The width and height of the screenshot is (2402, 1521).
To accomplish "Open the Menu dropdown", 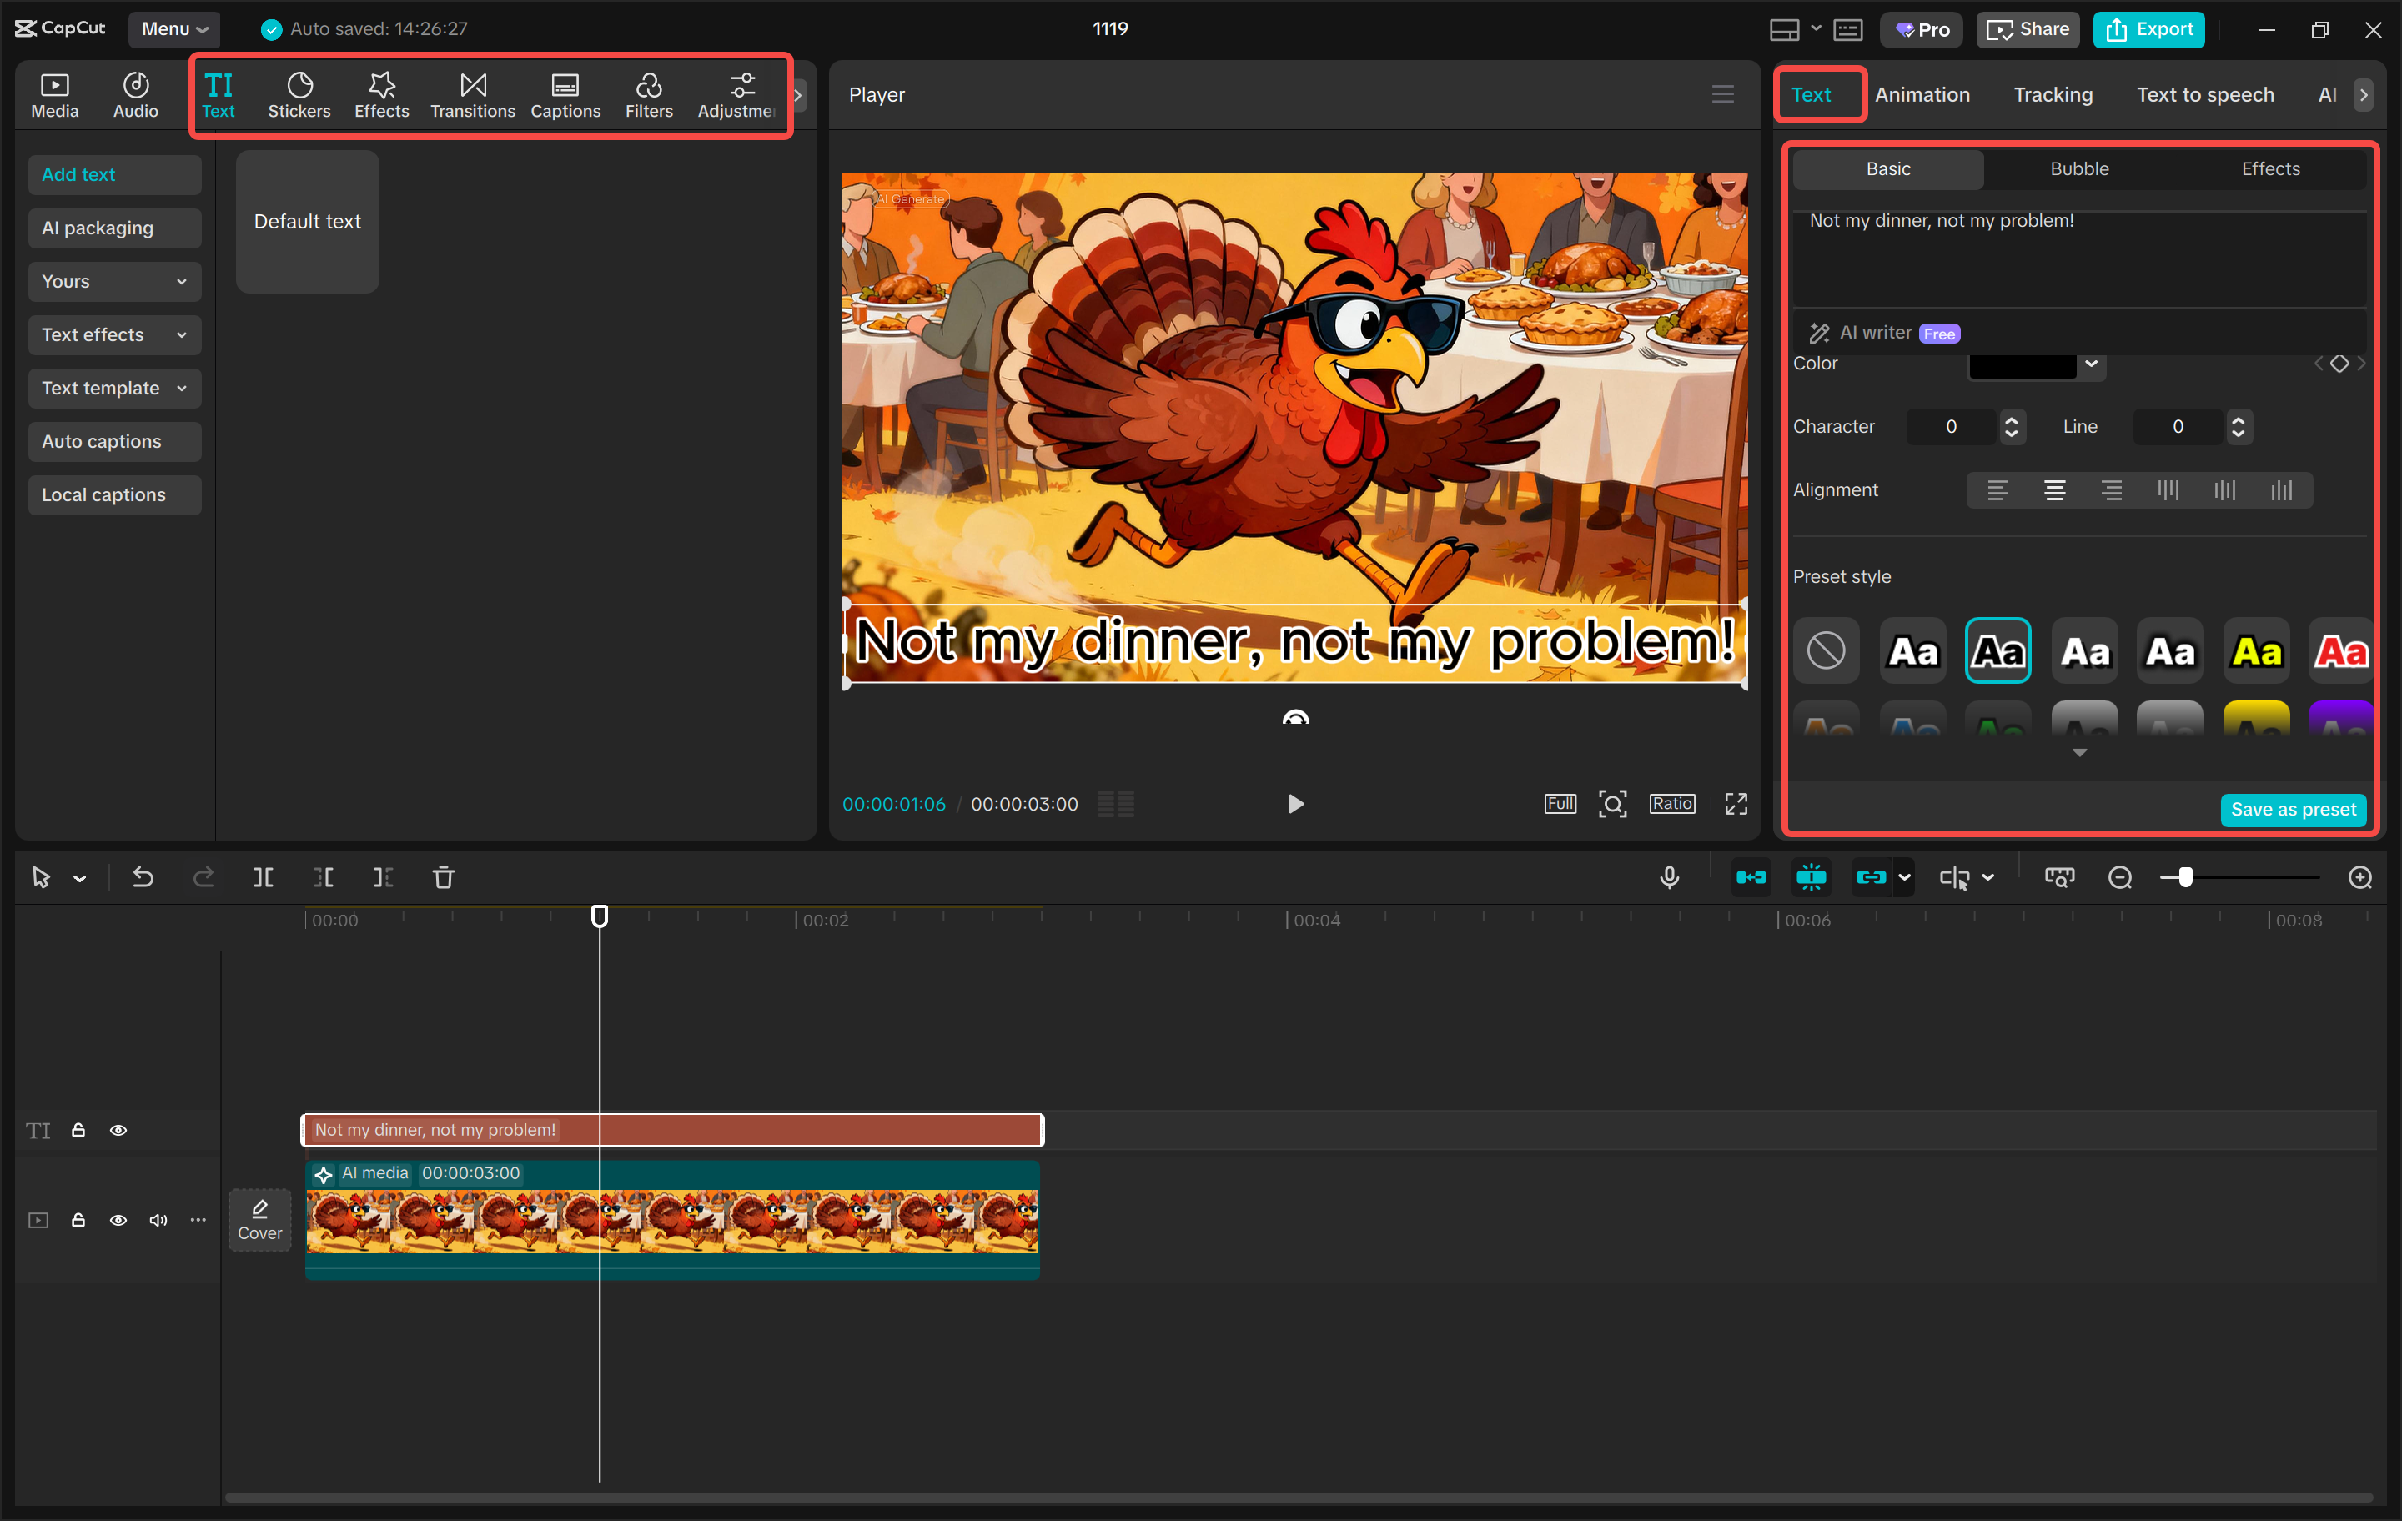I will pyautogui.click(x=173, y=29).
